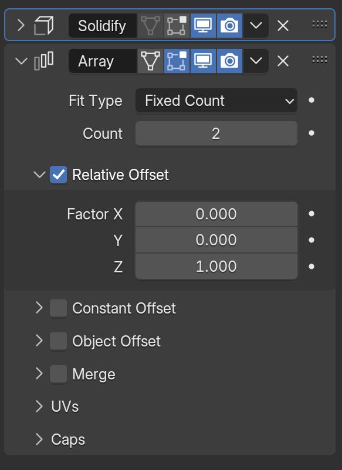Open the Fit Type dropdown

click(x=216, y=101)
